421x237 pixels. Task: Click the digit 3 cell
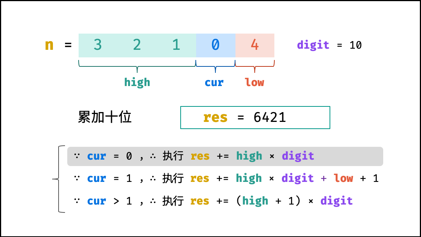98,45
